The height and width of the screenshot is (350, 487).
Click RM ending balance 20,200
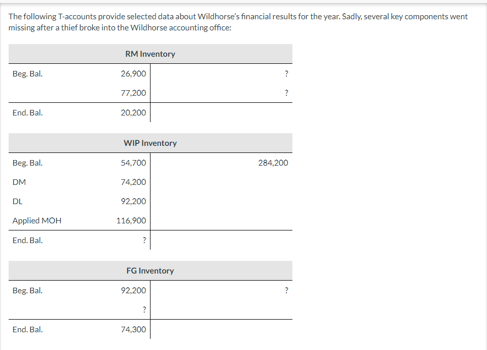click(133, 113)
